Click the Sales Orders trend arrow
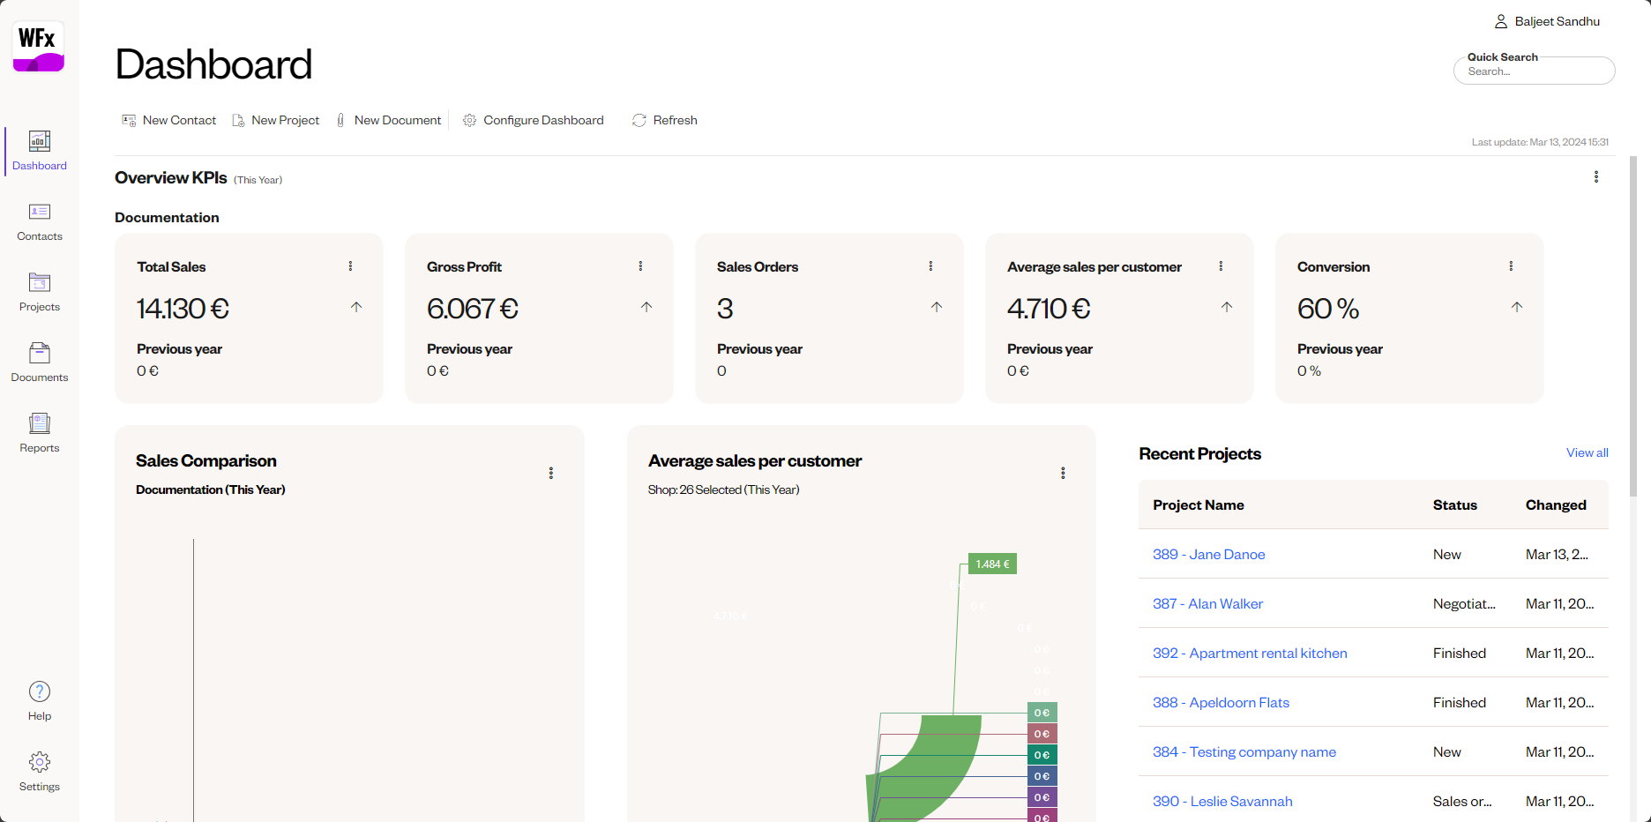1651x822 pixels. [937, 307]
